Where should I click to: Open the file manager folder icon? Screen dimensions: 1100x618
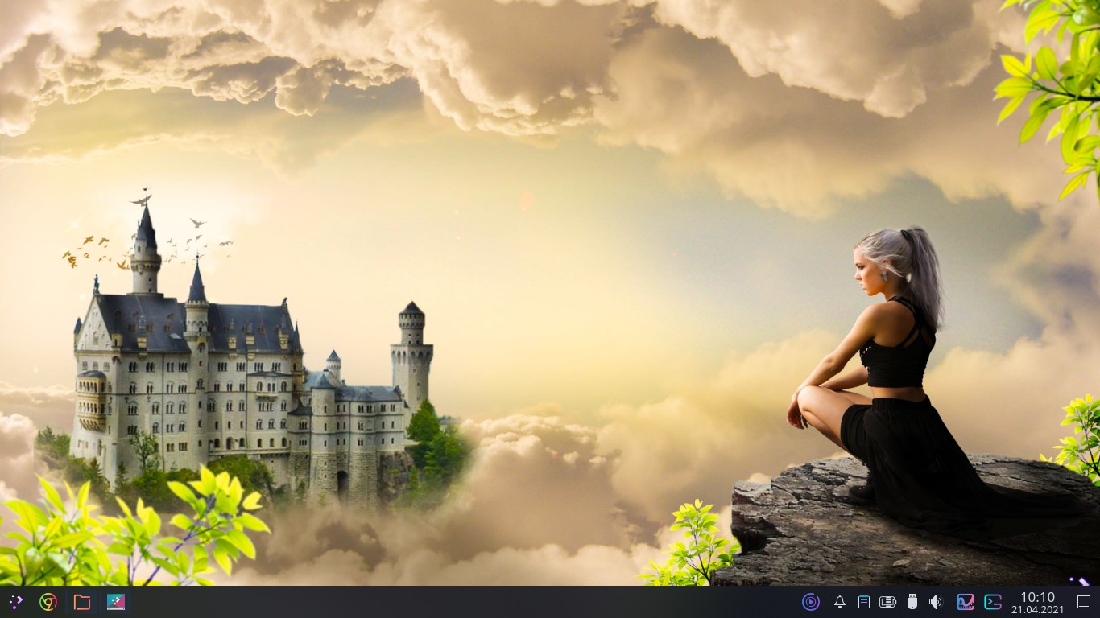[x=81, y=602]
